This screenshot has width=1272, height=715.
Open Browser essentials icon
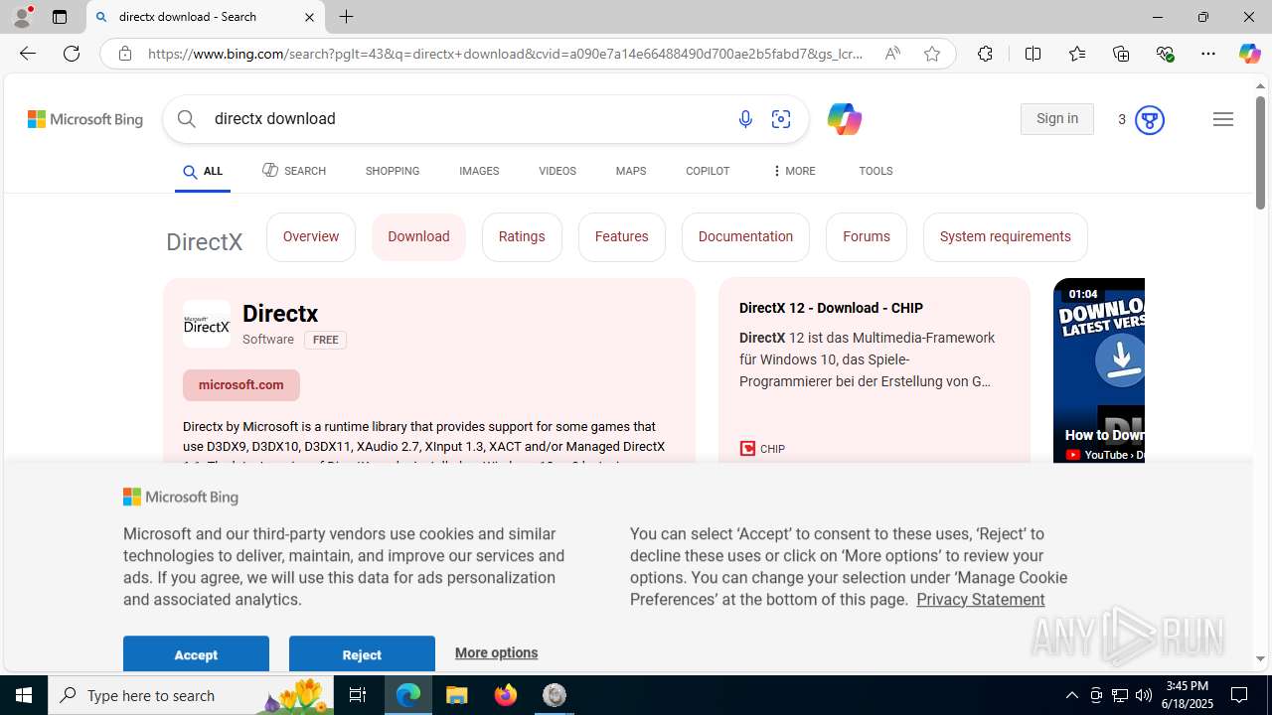1165,54
